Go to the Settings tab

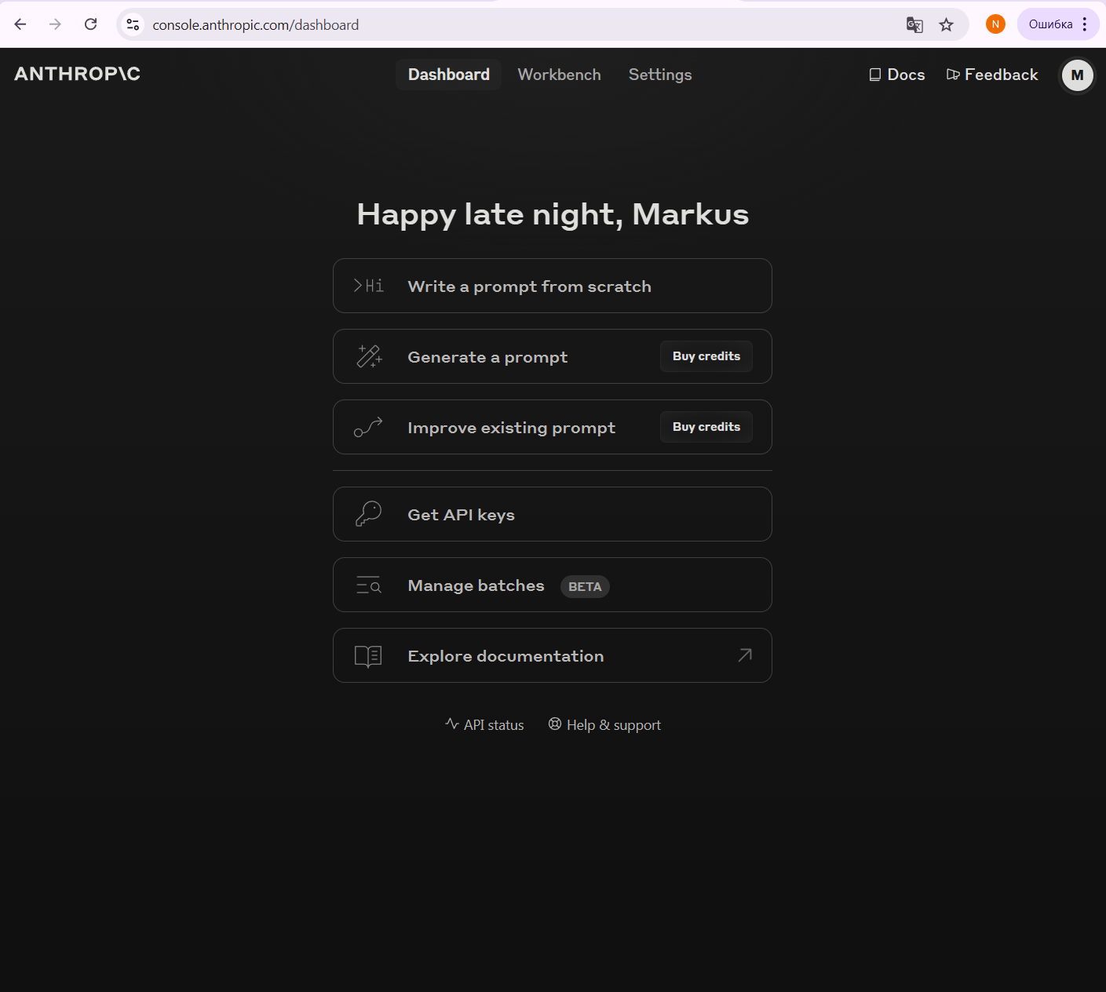(660, 75)
